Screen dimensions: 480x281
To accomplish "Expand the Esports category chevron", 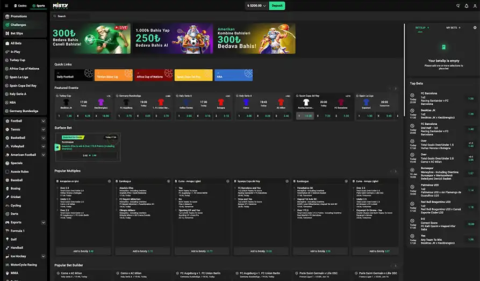I will pyautogui.click(x=43, y=222).
